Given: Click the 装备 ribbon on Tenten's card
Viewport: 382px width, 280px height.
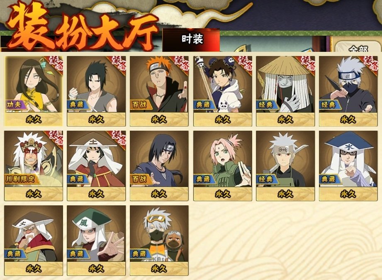Looking at the screenshot, I should pos(244,63).
